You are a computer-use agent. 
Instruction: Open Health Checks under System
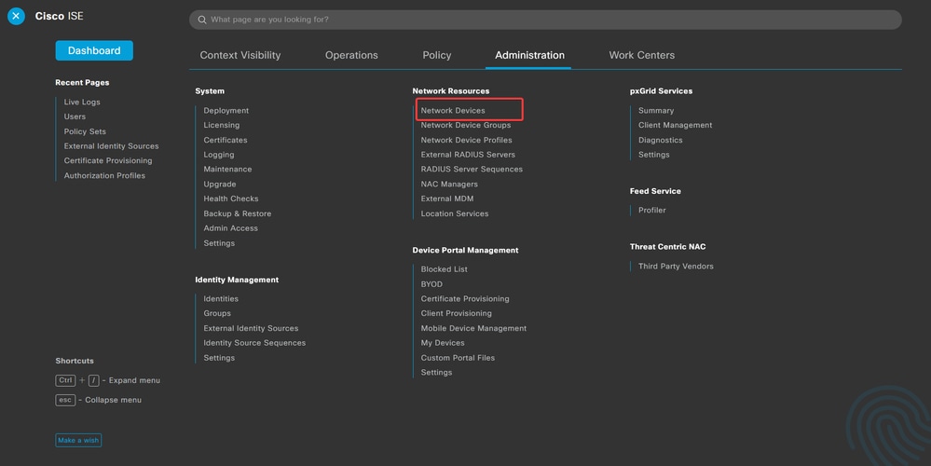coord(231,199)
